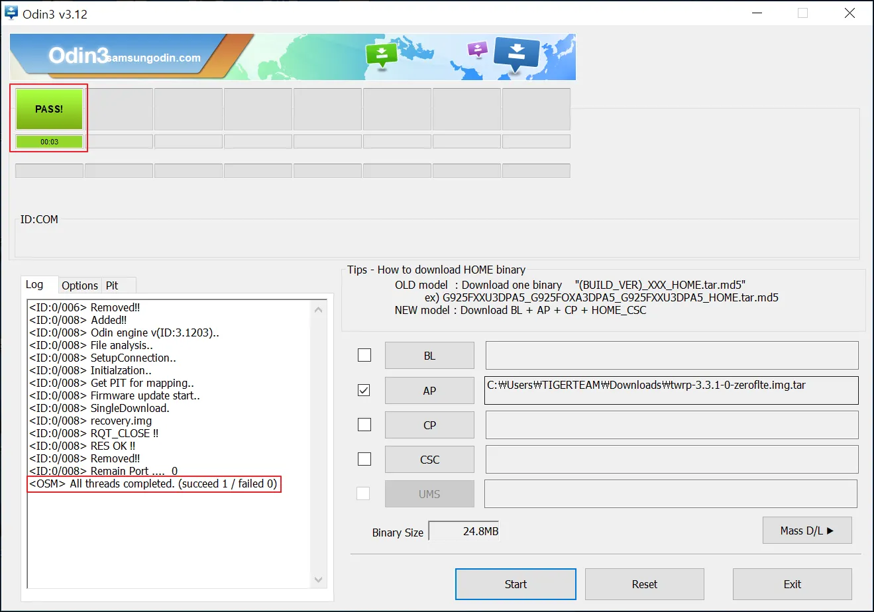Select the Pit tab

[112, 285]
